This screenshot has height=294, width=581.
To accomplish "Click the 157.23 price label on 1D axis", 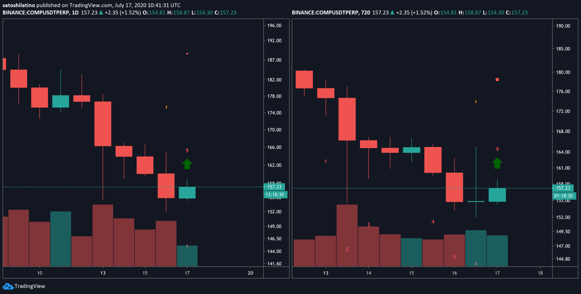I will pyautogui.click(x=274, y=187).
